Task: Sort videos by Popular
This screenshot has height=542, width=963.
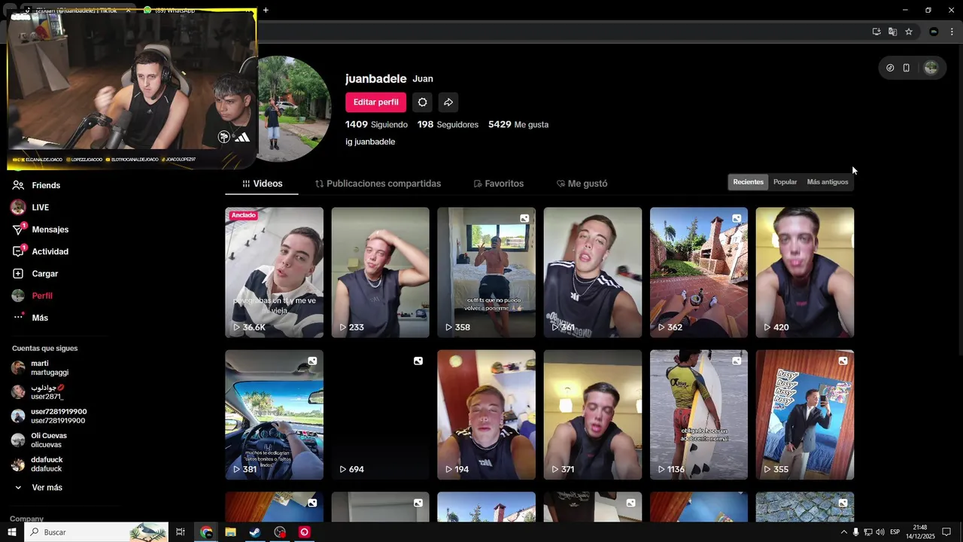Action: click(x=785, y=182)
